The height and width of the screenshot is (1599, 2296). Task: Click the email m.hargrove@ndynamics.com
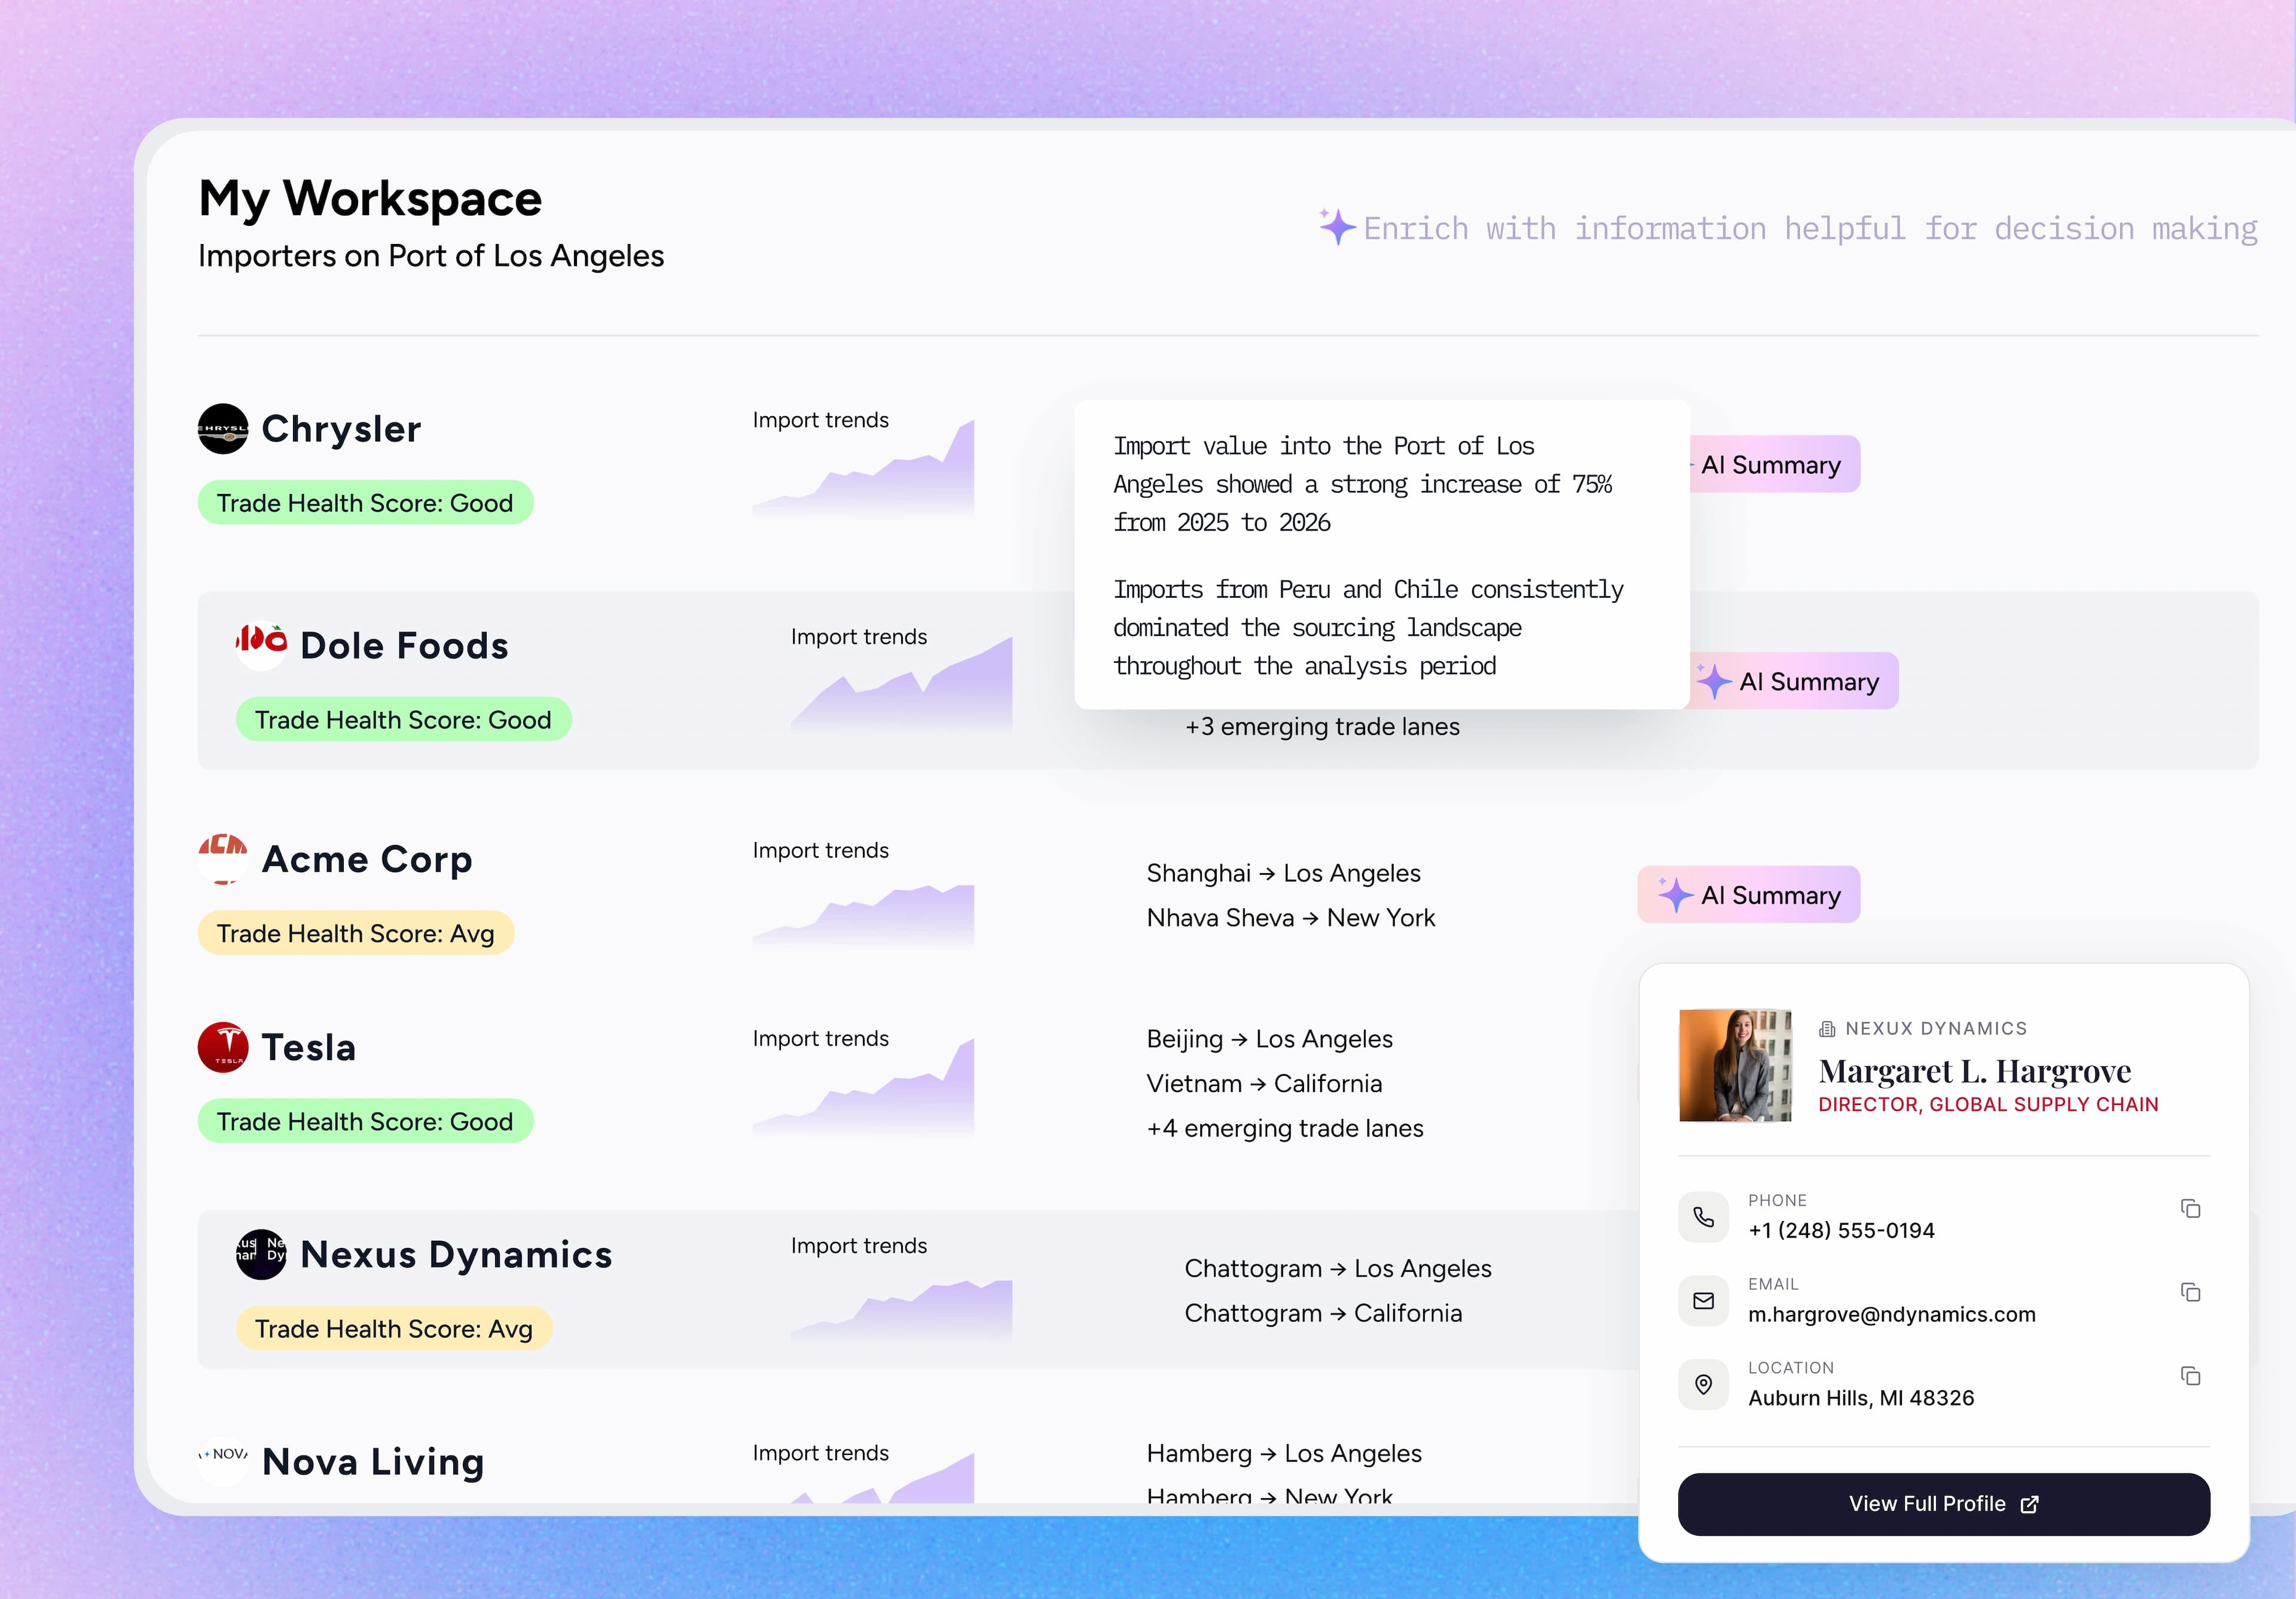pyautogui.click(x=1891, y=1314)
